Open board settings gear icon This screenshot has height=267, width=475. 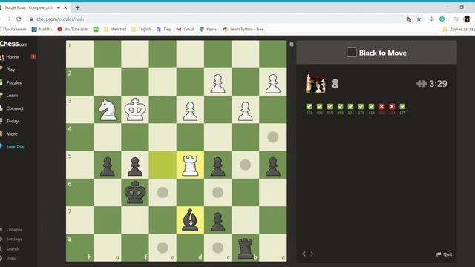[292, 44]
